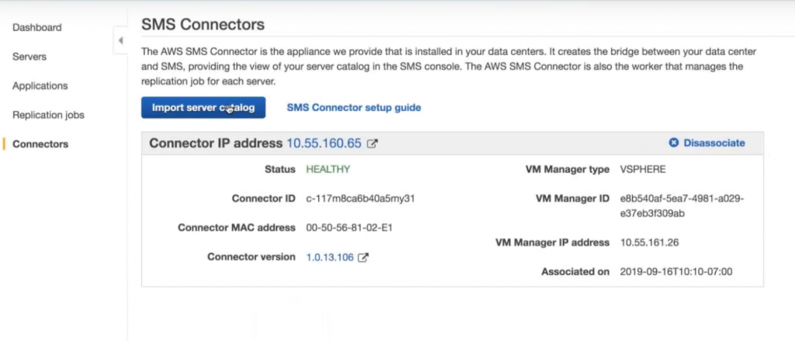Screen dimensions: 795x341
Task: Collapse the sidebar with the arrow toggle
Action: 120,40
